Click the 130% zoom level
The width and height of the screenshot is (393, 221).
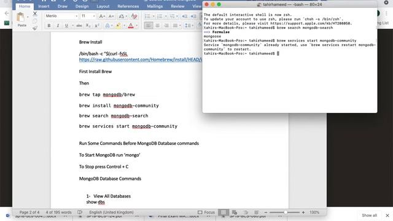point(314,212)
